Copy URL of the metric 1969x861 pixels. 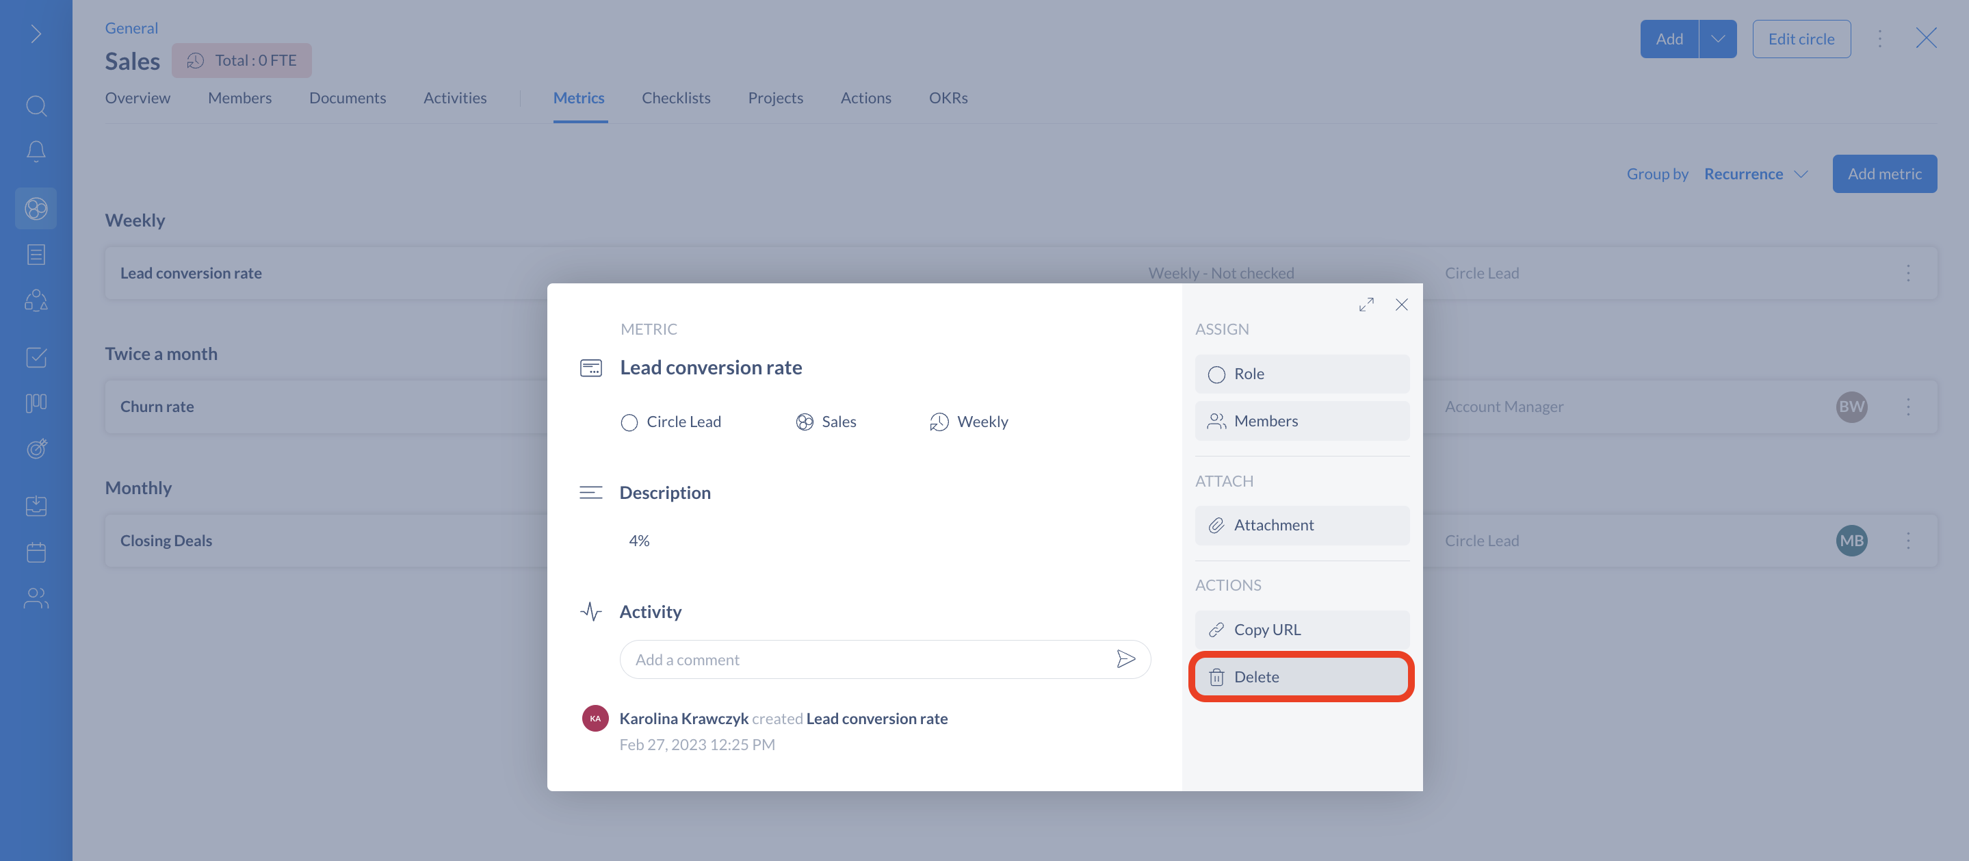1302,630
